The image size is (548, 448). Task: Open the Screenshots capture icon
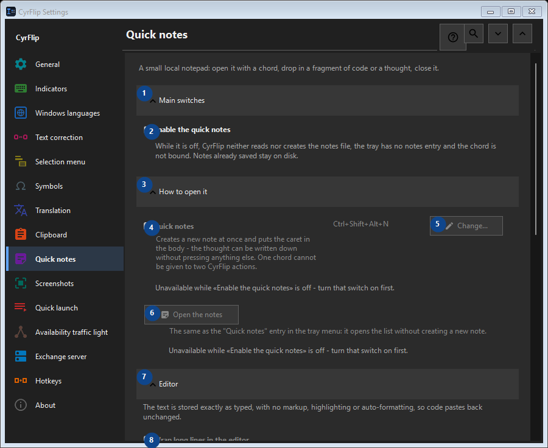click(x=21, y=283)
